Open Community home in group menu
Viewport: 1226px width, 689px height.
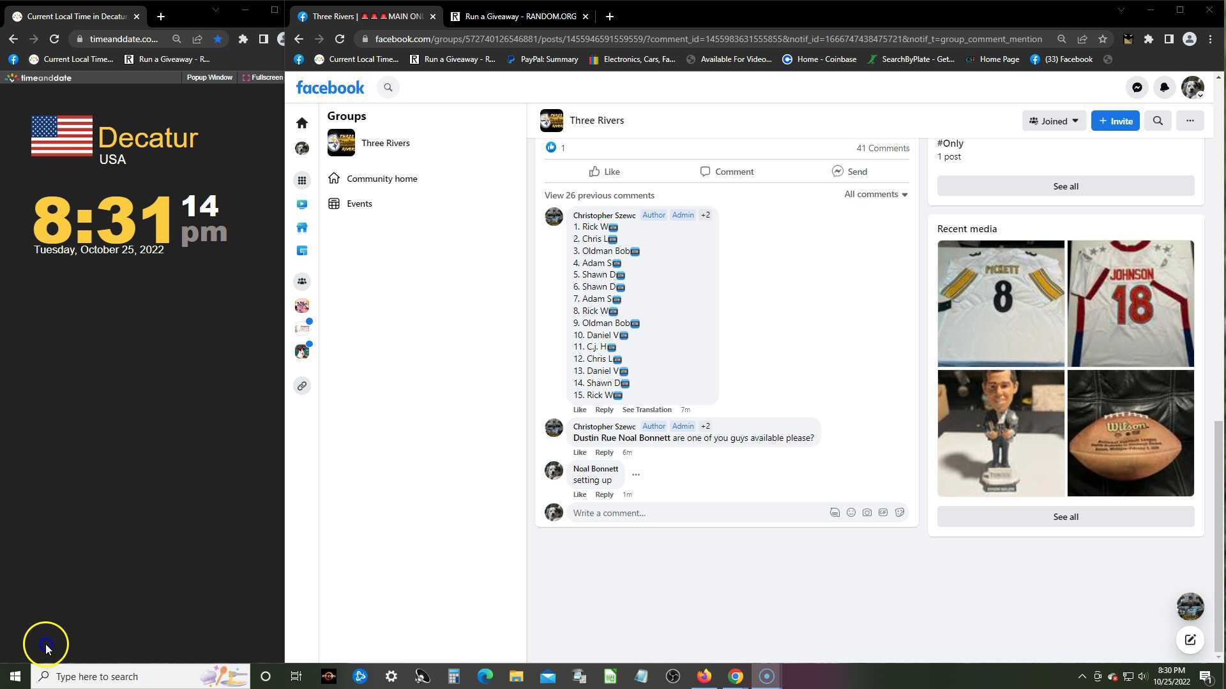pos(381,179)
